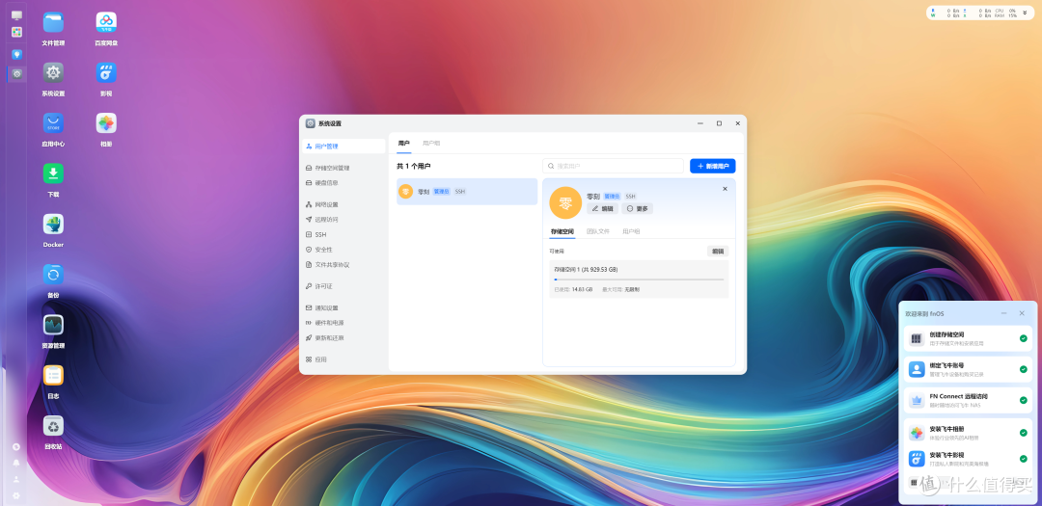Select 应用 in settings sidebar
The image size is (1042, 506).
[343, 360]
